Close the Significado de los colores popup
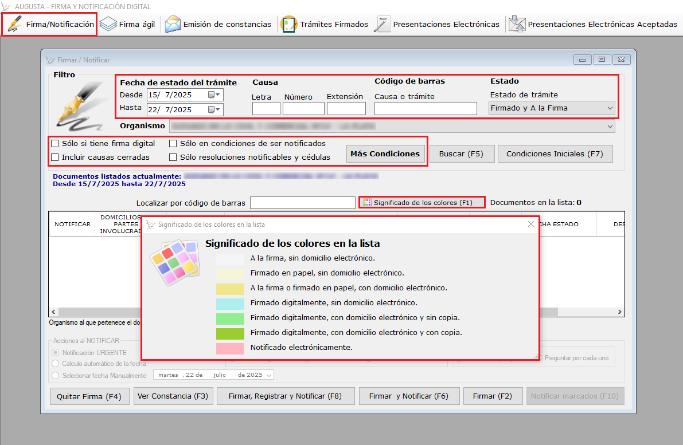The image size is (683, 445). (x=530, y=225)
